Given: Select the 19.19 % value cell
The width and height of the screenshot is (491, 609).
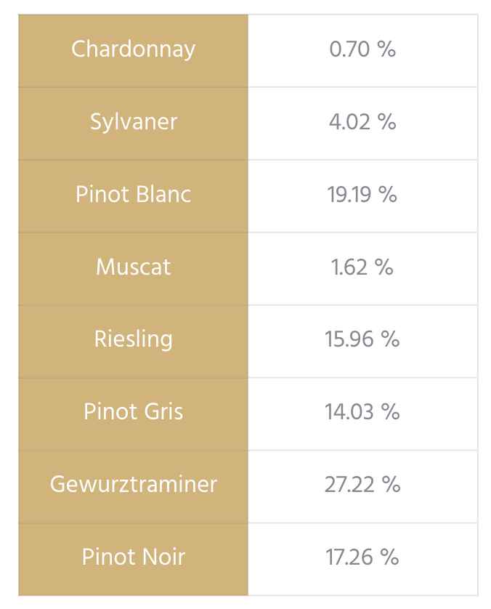Looking at the screenshot, I should click(x=362, y=195).
